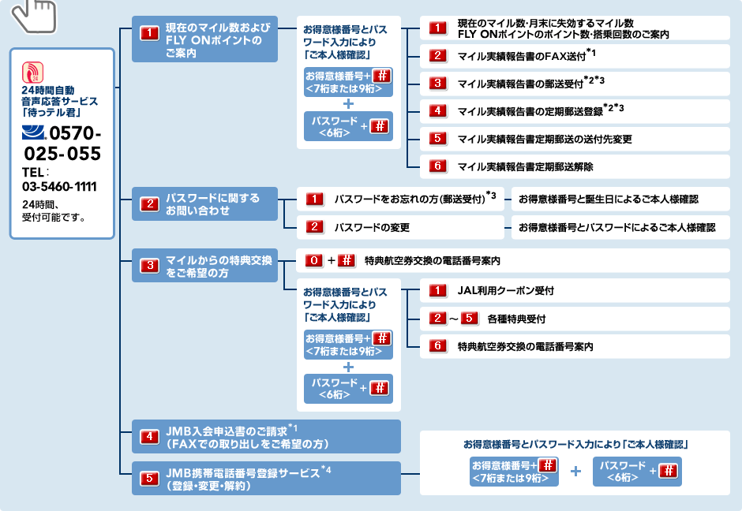Click 24時間自動音声応答サービス heading
Viewport: 742px width, 511px height.
pyautogui.click(x=60, y=101)
